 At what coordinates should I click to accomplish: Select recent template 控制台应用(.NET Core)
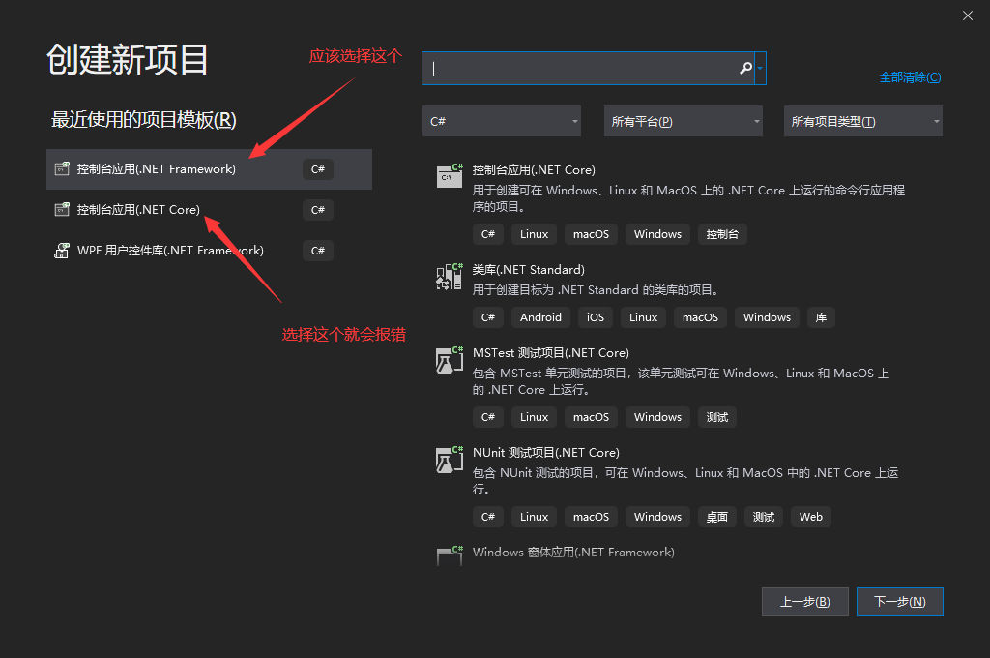coord(209,210)
